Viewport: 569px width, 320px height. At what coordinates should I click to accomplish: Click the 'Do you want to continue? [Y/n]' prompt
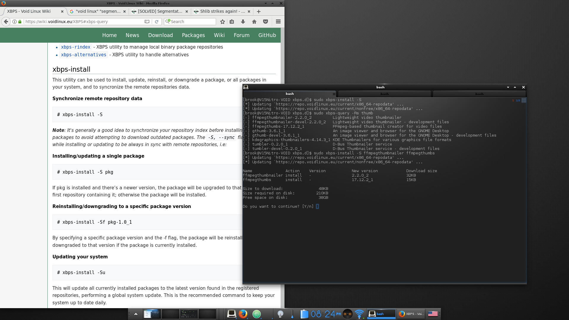278,207
